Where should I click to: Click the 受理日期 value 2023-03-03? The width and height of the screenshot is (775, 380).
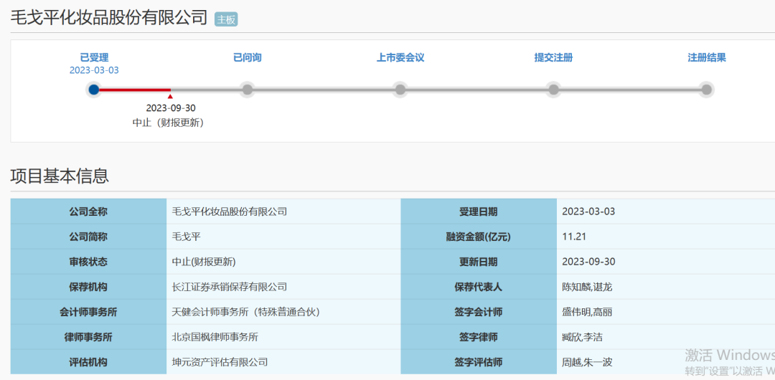[x=588, y=212]
